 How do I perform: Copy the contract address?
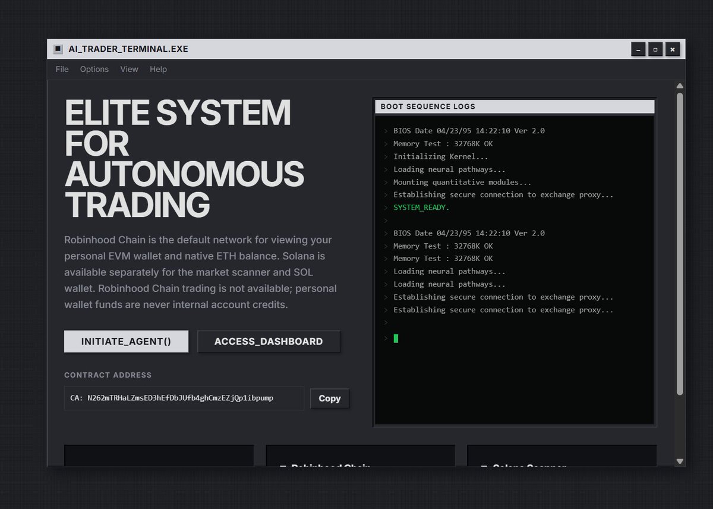coord(330,398)
